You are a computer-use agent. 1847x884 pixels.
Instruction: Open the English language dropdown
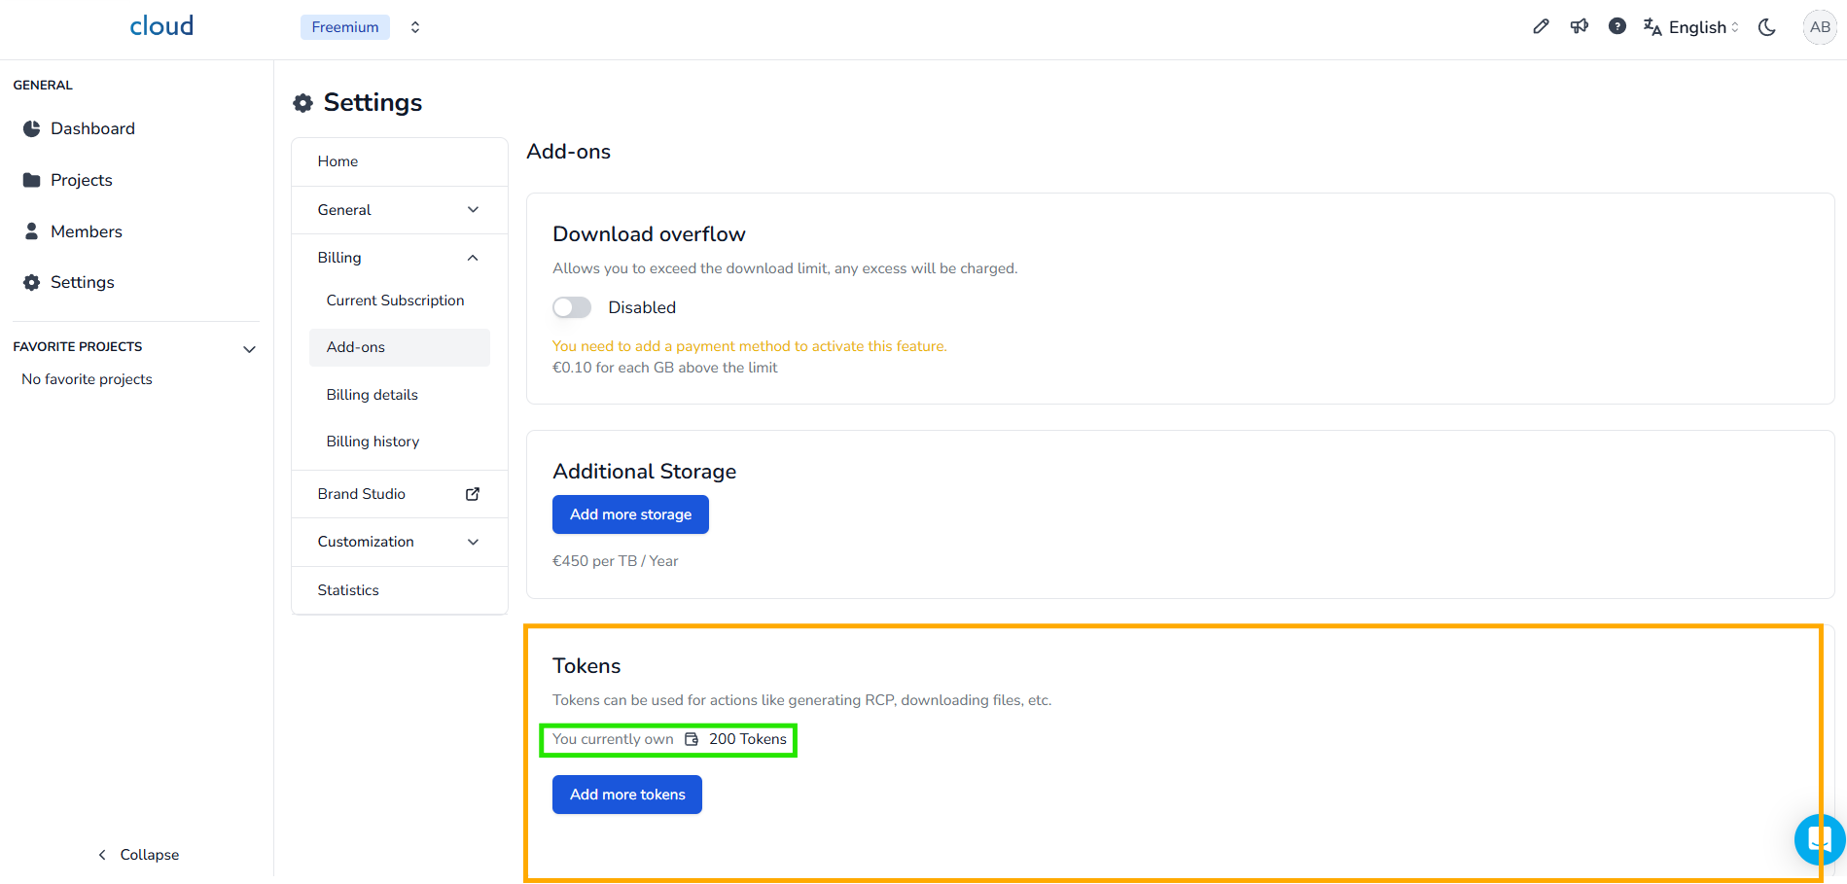coord(1692,27)
